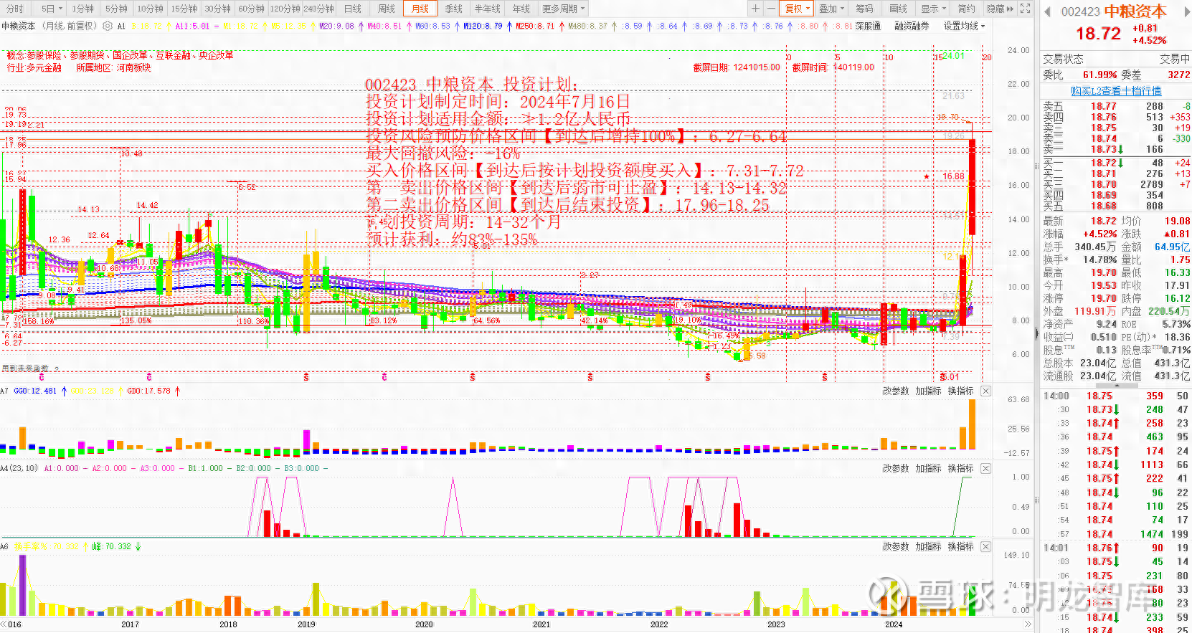Switch to the 日线 daily tab
This screenshot has height=633, width=1192.
(353, 9)
